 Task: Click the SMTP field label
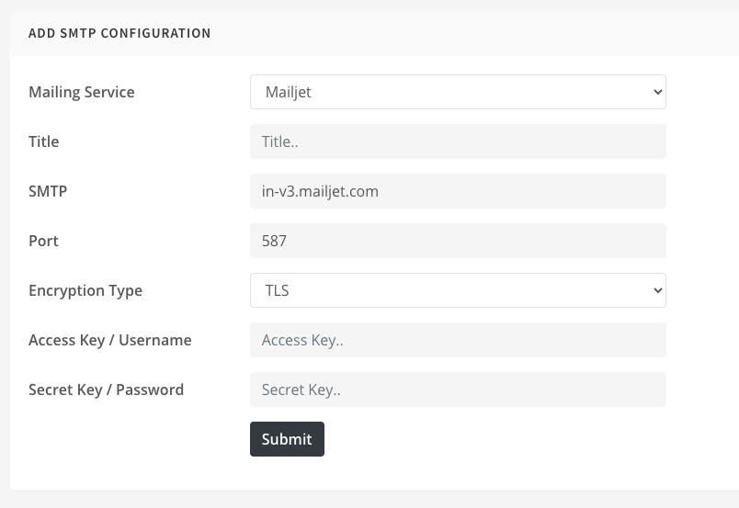(48, 191)
